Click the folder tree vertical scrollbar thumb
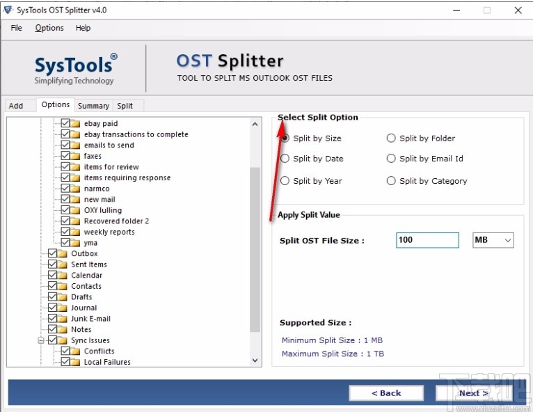Viewport: 533px width, 412px height. 255,250
